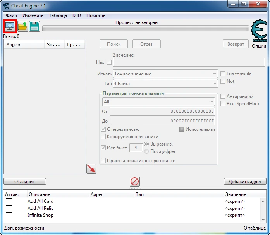Screen dimensions: 270x235
Task: Click the Отсев button
Action: pyautogui.click(x=146, y=44)
